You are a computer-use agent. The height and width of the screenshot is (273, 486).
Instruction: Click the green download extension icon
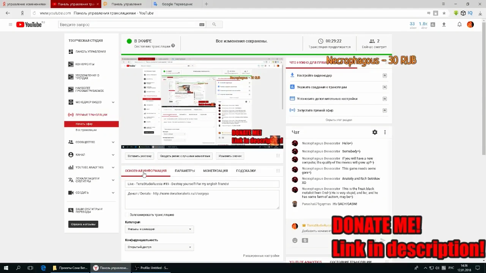tap(456, 13)
